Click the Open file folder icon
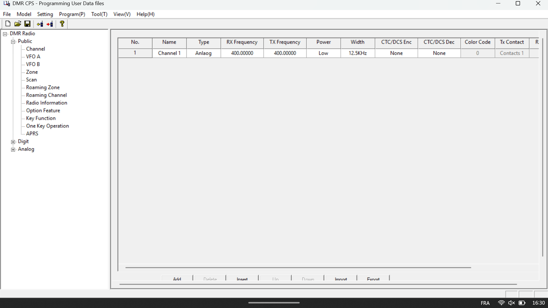 click(x=18, y=24)
